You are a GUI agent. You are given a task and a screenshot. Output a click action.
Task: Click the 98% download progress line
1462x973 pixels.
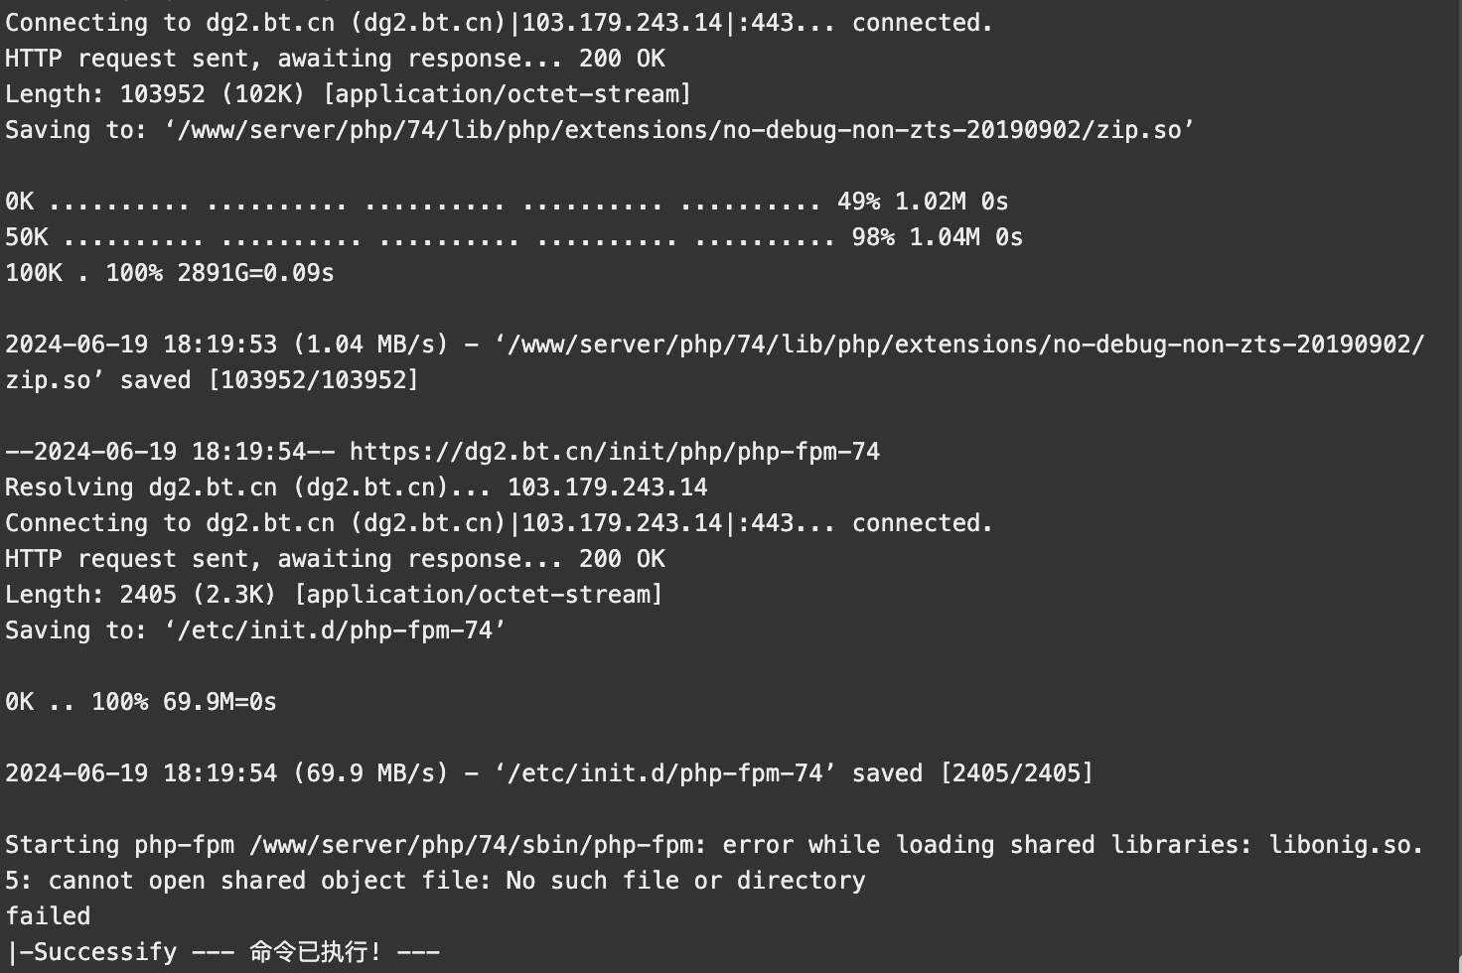click(x=513, y=237)
